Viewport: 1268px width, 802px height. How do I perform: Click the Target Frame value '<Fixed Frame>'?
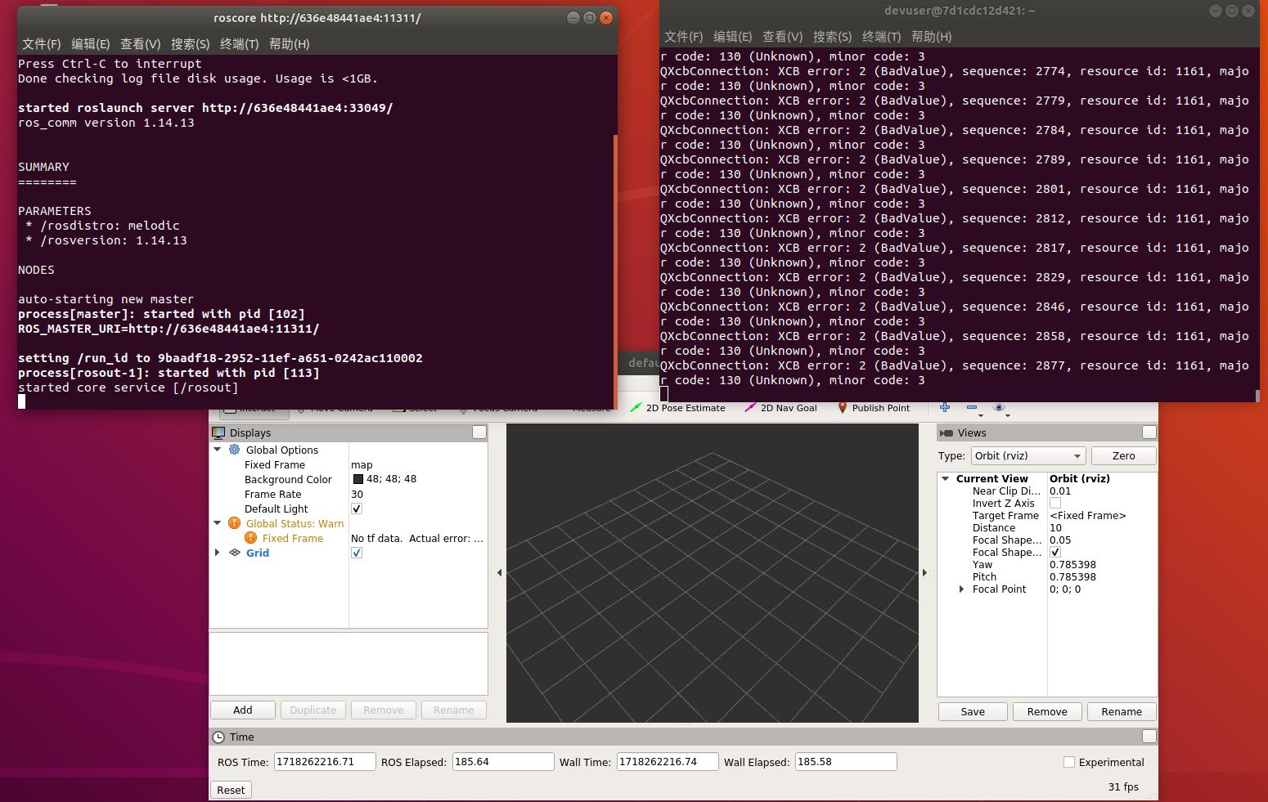[x=1088, y=515]
